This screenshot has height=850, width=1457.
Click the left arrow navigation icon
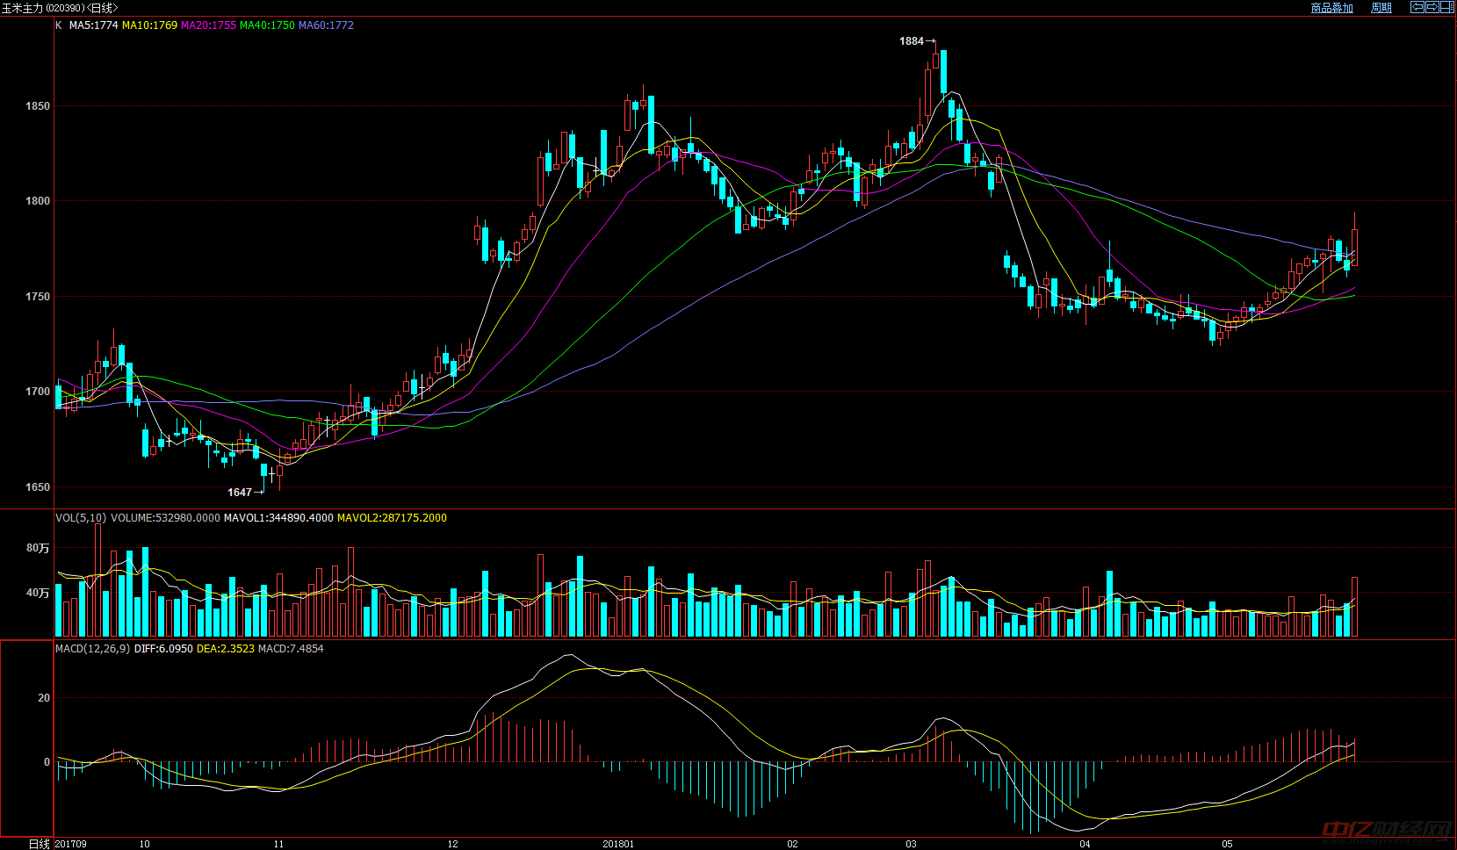(1417, 7)
